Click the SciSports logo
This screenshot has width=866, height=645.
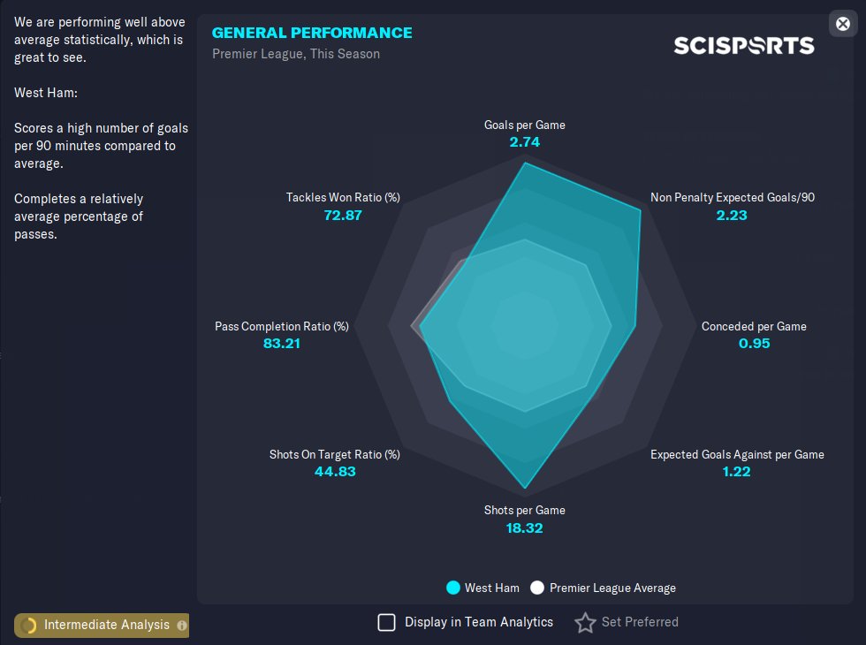tap(743, 45)
